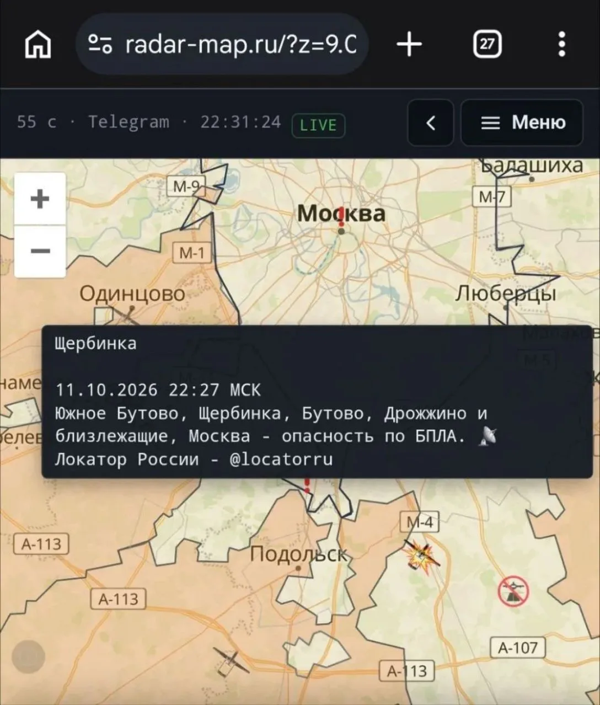Click the 22:31:24 timestamp
Image resolution: width=600 pixels, height=705 pixels.
tap(241, 122)
